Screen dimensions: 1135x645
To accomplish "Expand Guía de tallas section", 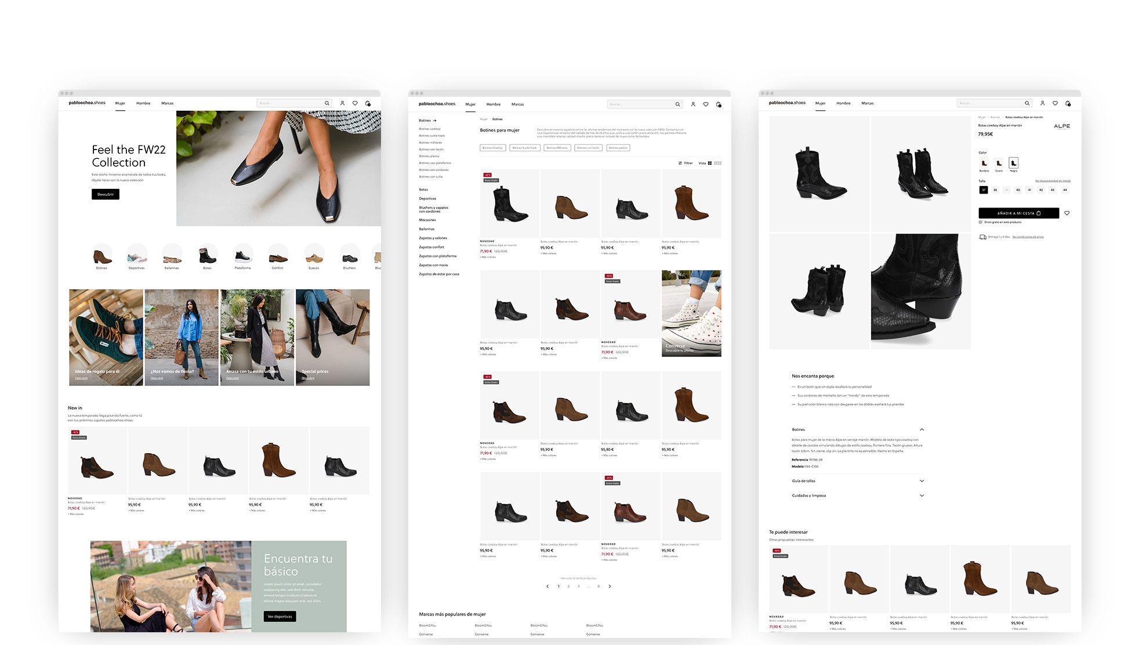I will (x=922, y=481).
